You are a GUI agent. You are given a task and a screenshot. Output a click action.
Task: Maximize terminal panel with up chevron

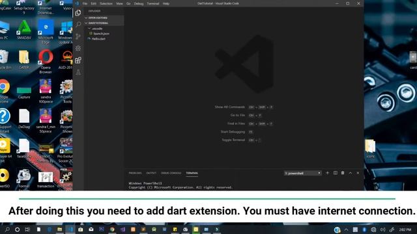[351, 173]
